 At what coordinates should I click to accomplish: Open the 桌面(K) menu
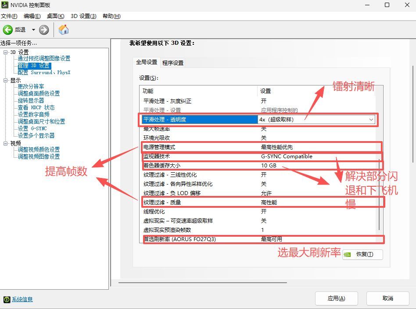click(x=55, y=16)
